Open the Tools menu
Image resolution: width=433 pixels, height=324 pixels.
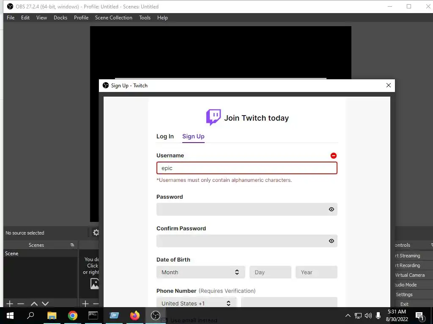145,18
